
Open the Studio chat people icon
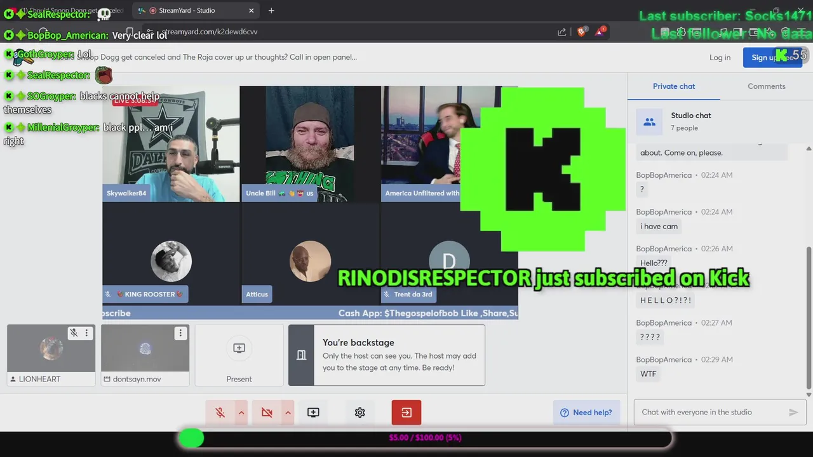pos(649,121)
